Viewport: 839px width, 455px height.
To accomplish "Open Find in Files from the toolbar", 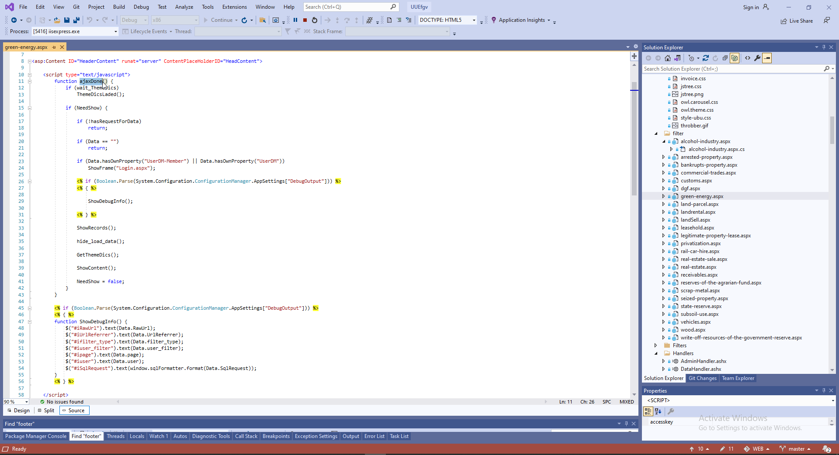I will click(263, 20).
